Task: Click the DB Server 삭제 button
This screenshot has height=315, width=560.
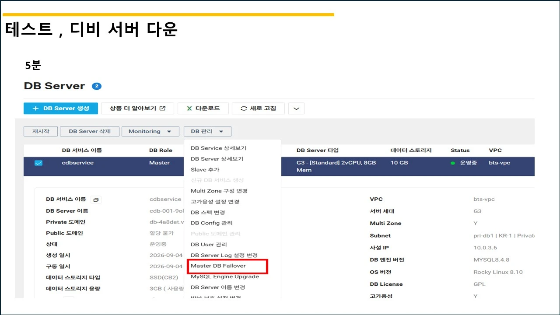Action: click(x=90, y=131)
